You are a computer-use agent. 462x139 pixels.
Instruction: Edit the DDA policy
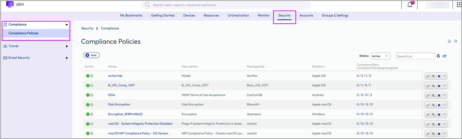(428, 95)
